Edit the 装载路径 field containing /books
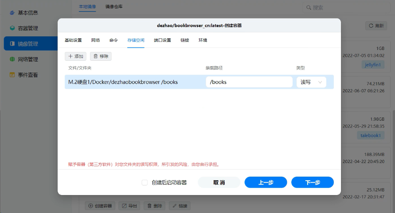Image resolution: width=395 pixels, height=213 pixels. coord(249,82)
